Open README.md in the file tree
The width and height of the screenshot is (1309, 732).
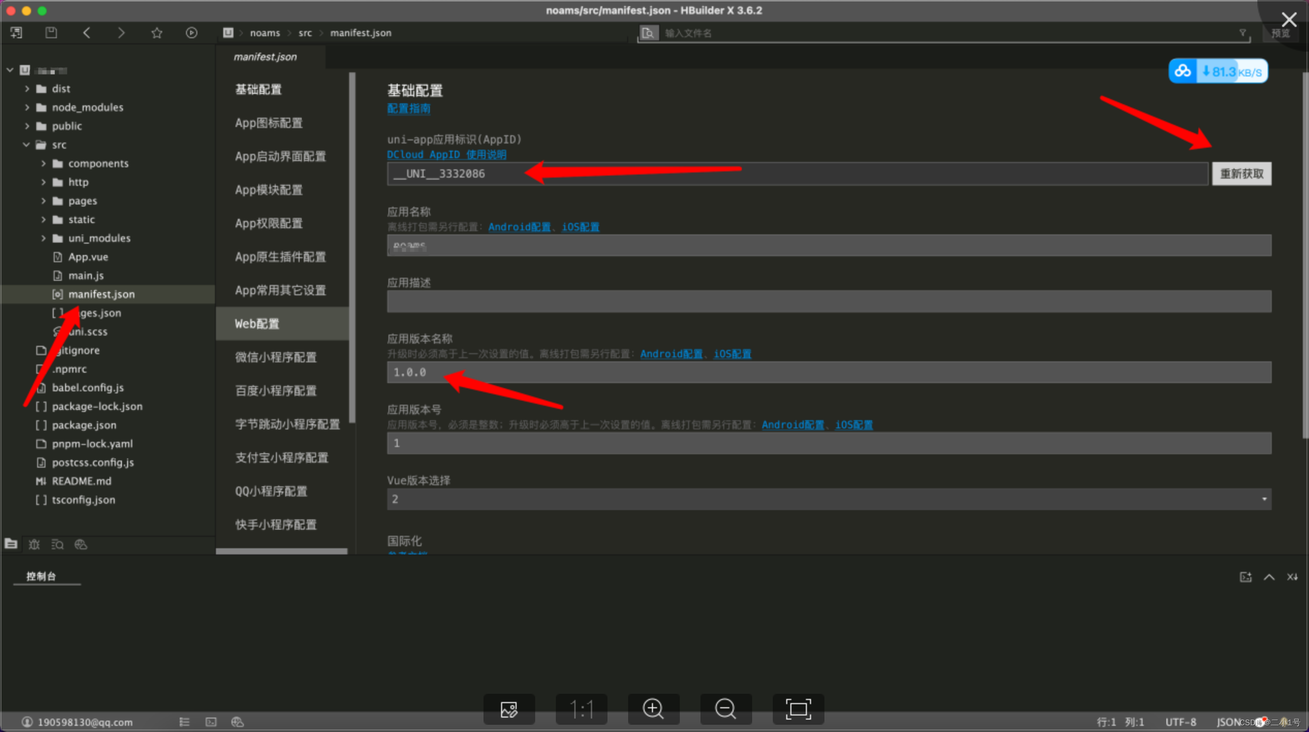(x=81, y=481)
